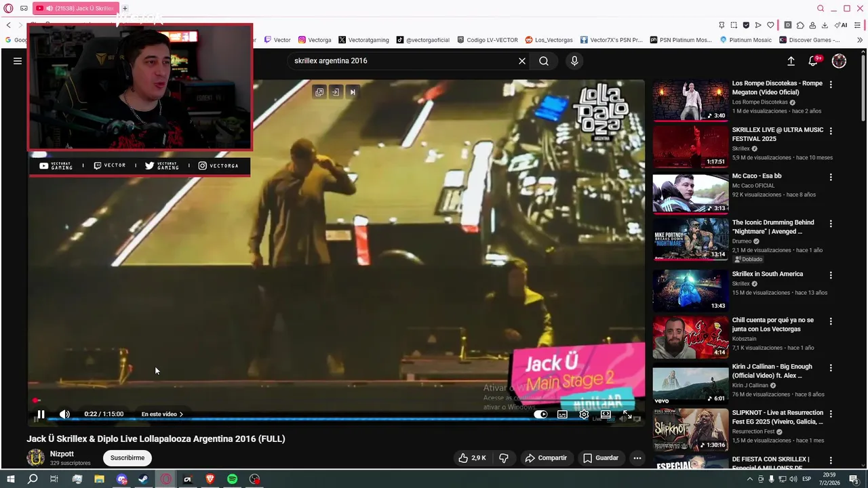868x488 pixels.
Task: Open the Los_Vectorgas bookmark
Action: pos(549,40)
